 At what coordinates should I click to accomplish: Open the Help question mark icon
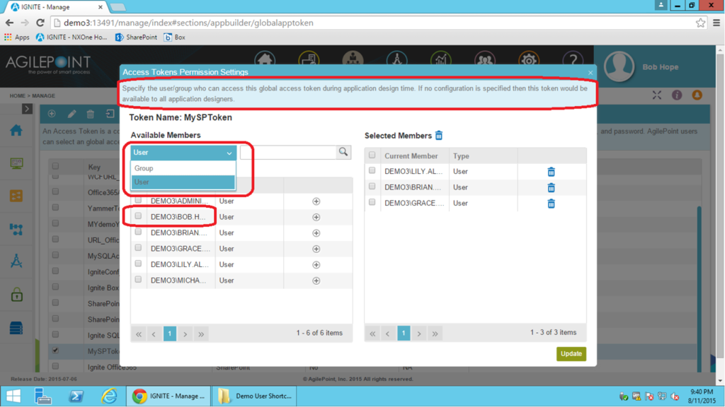[573, 61]
